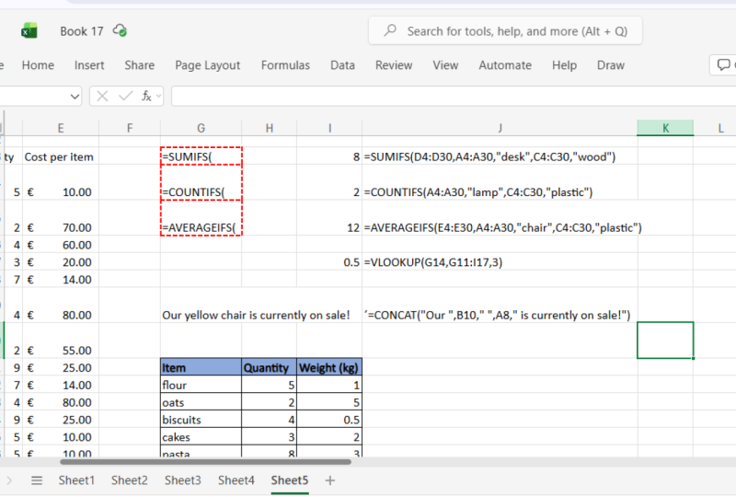Open the Insert ribbon tab

click(89, 65)
